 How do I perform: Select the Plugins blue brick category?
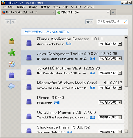[12, 75]
